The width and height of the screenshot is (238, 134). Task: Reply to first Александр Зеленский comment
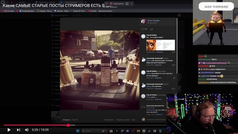pos(158,65)
